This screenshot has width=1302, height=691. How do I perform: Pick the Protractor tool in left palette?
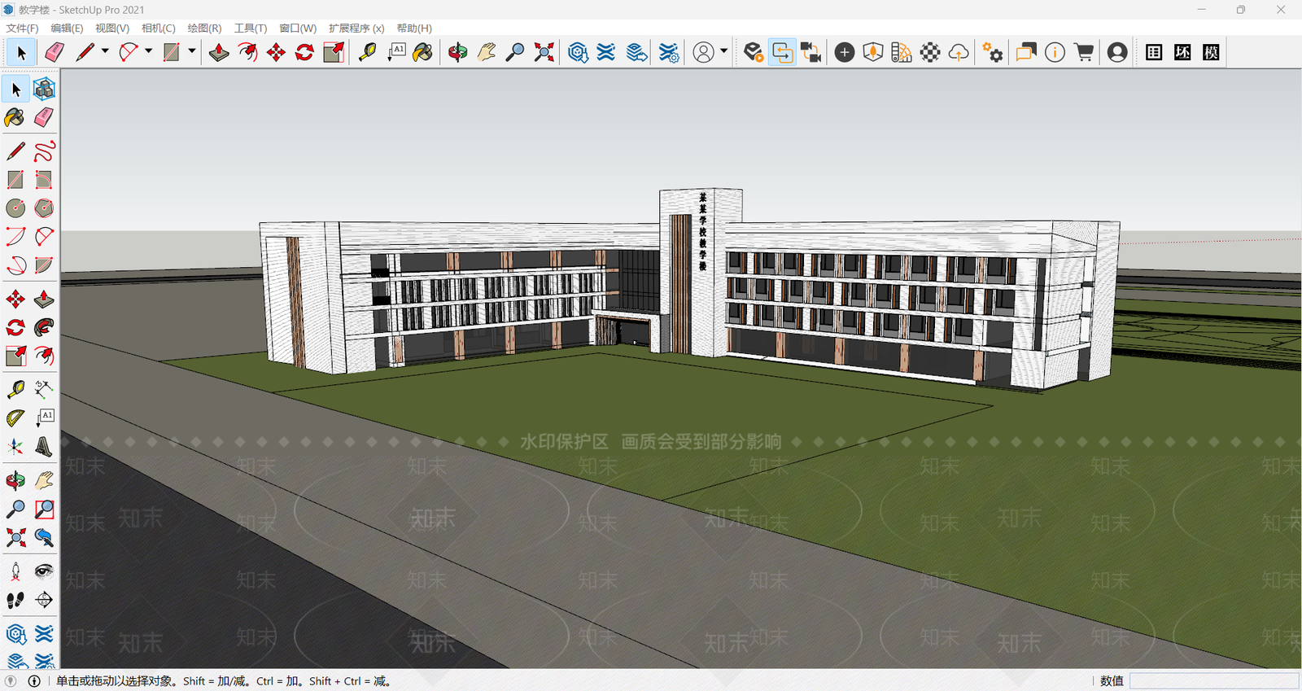click(15, 418)
